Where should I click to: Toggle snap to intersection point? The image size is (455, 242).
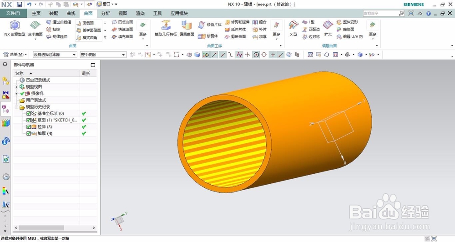point(247,55)
